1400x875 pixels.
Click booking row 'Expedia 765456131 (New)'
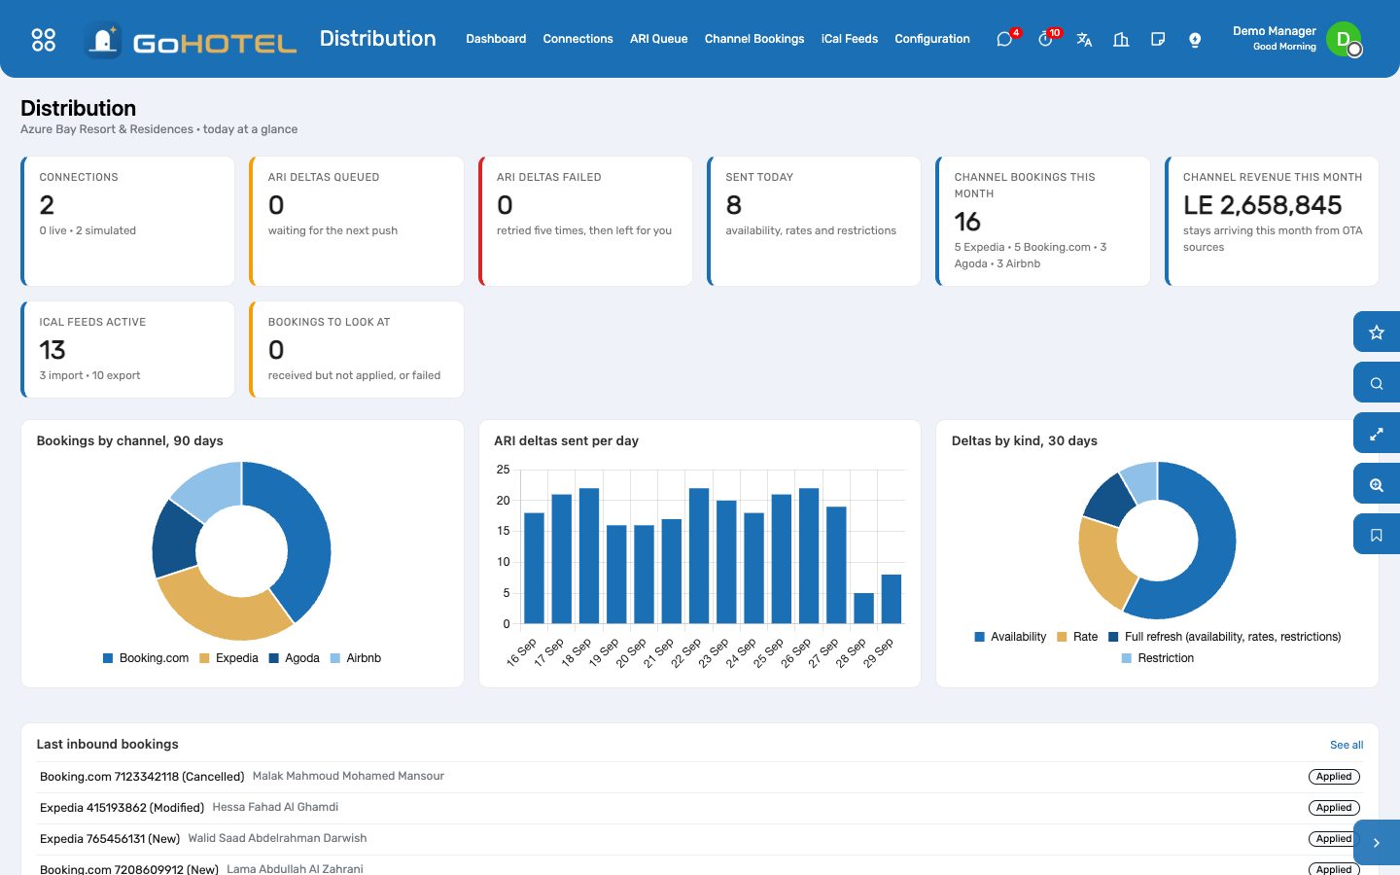(x=700, y=839)
